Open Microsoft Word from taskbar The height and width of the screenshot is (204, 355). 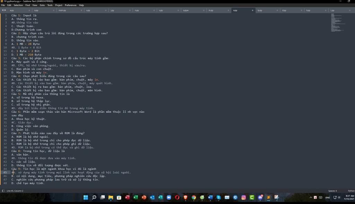coord(210,197)
